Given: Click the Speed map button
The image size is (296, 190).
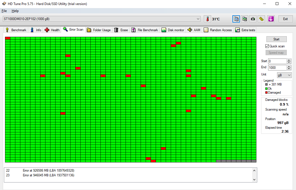Looking at the screenshot, I should pos(276,53).
